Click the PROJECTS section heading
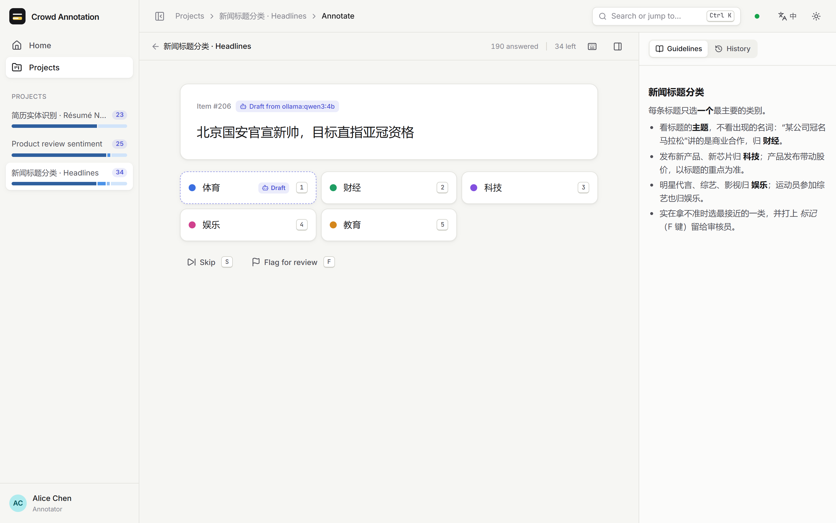This screenshot has height=523, width=836. point(29,96)
